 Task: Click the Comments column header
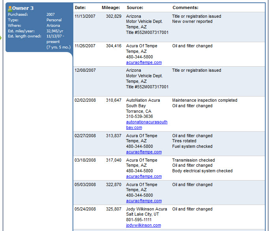pyautogui.click(x=185, y=7)
